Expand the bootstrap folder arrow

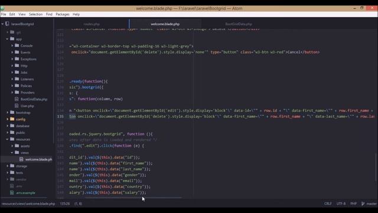(x=7, y=112)
